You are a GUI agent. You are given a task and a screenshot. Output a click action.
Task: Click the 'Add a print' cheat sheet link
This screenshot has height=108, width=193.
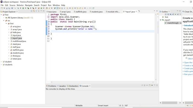coord(188,71)
